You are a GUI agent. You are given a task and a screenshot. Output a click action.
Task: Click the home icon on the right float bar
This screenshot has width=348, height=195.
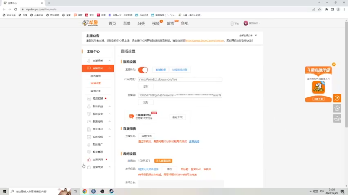(x=337, y=108)
